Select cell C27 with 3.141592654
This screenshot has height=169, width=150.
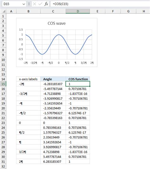[53, 142]
